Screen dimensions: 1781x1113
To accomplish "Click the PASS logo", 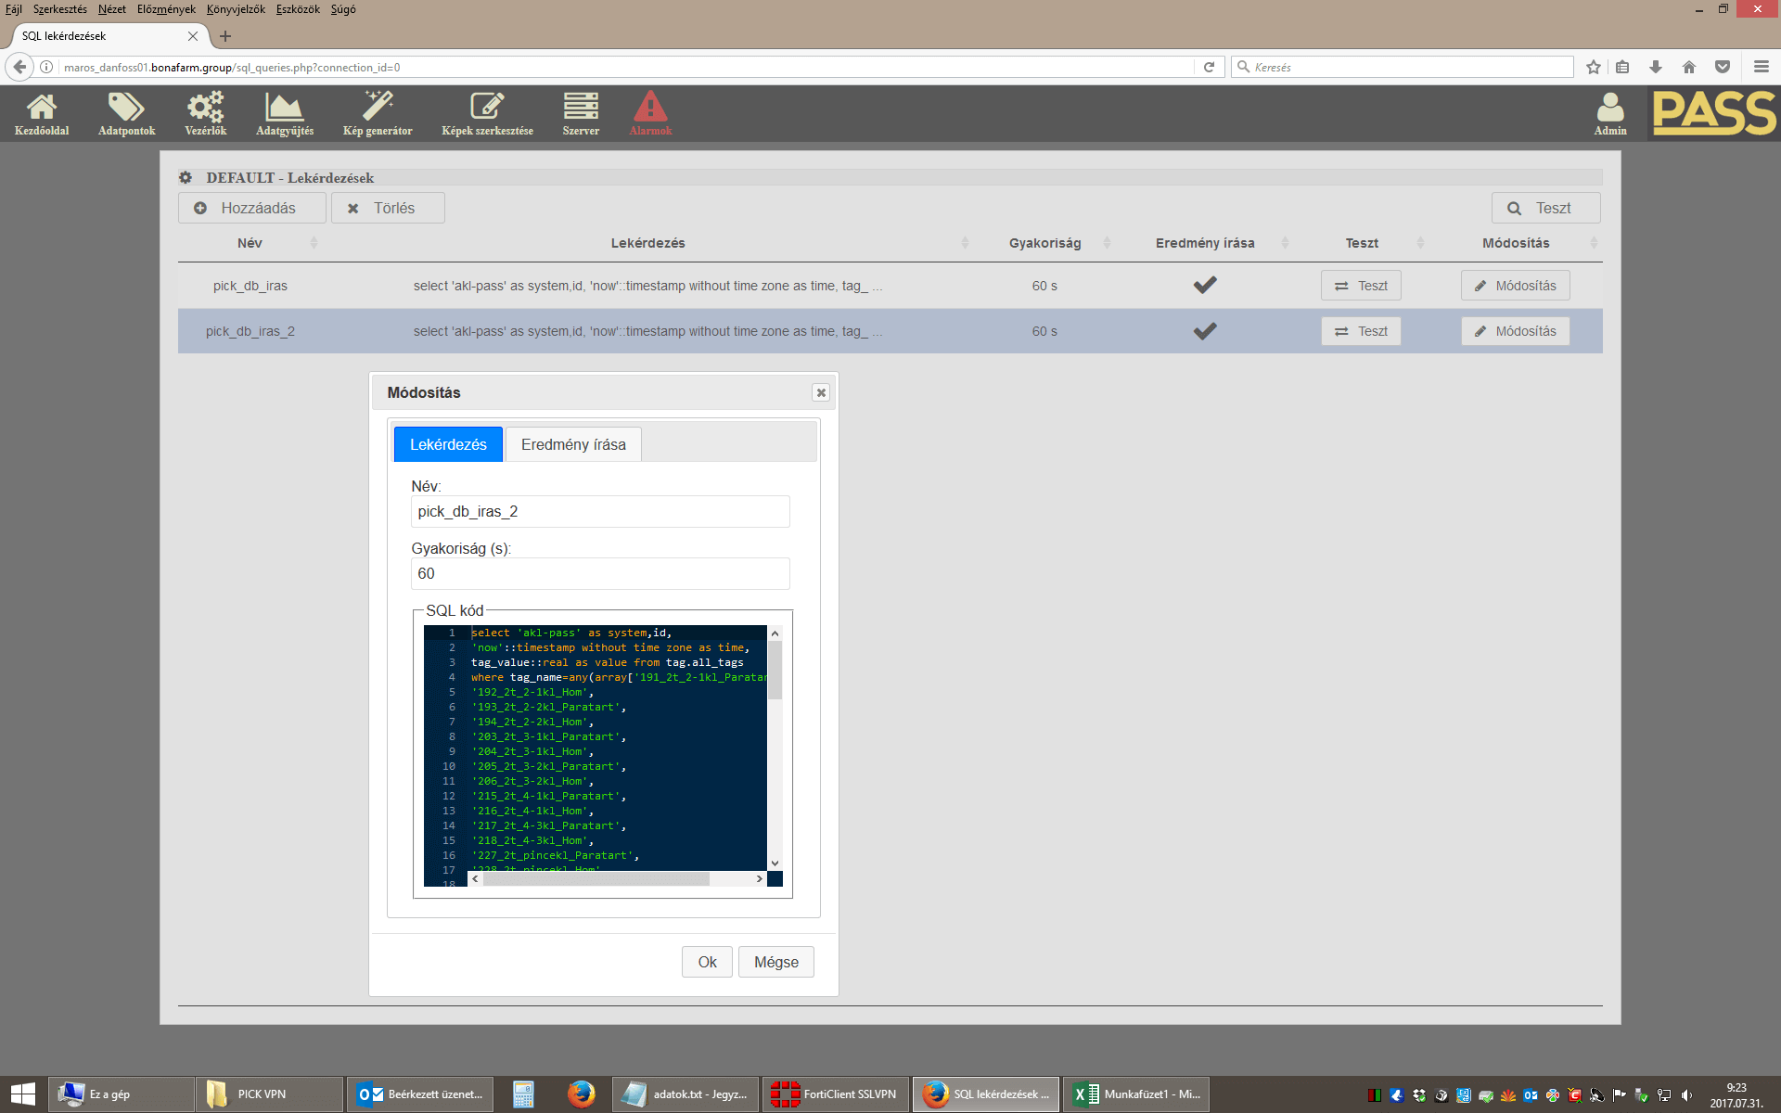I will (x=1713, y=113).
